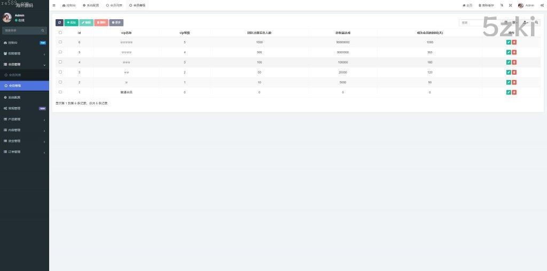Click the refresh table button
This screenshot has width=547, height=271.
coord(59,22)
